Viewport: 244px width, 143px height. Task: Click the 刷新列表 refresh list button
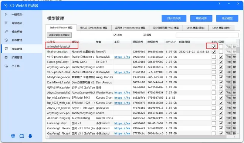pos(201,18)
